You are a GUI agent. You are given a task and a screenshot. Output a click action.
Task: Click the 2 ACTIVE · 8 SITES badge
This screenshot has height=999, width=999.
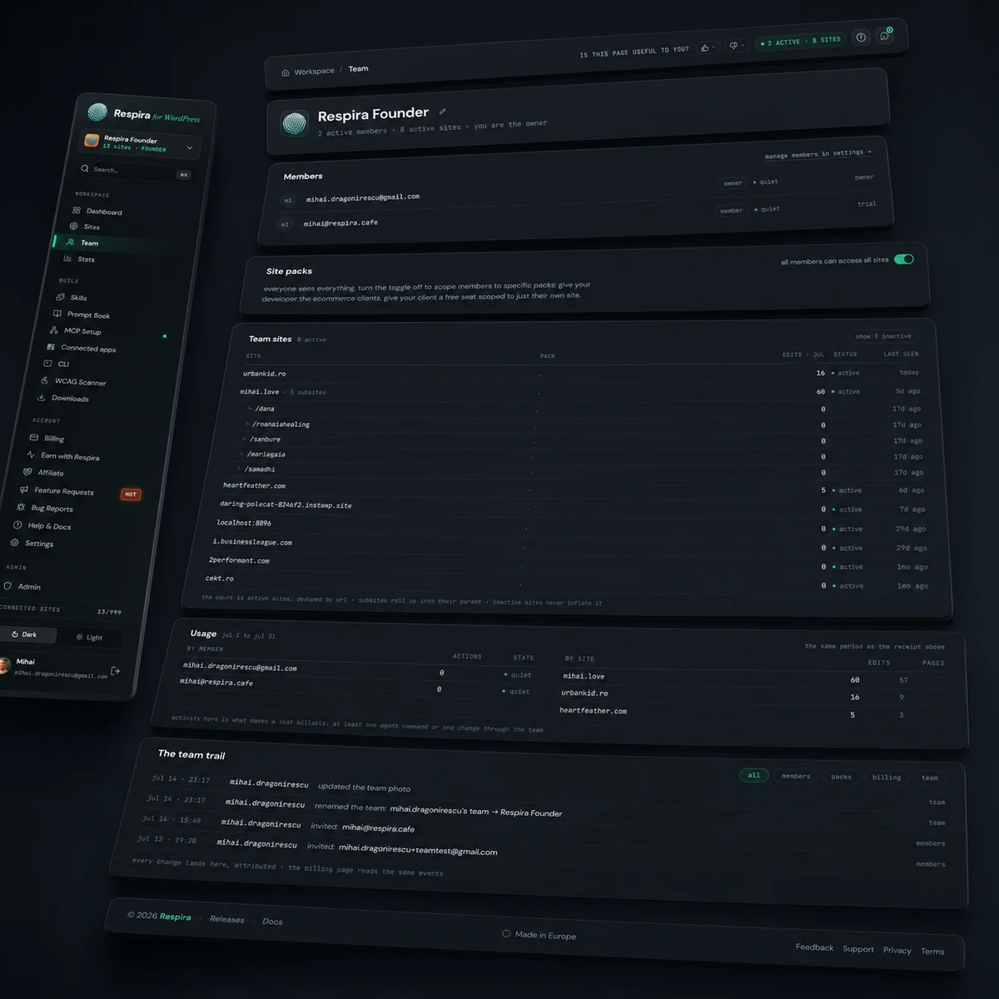pyautogui.click(x=800, y=41)
